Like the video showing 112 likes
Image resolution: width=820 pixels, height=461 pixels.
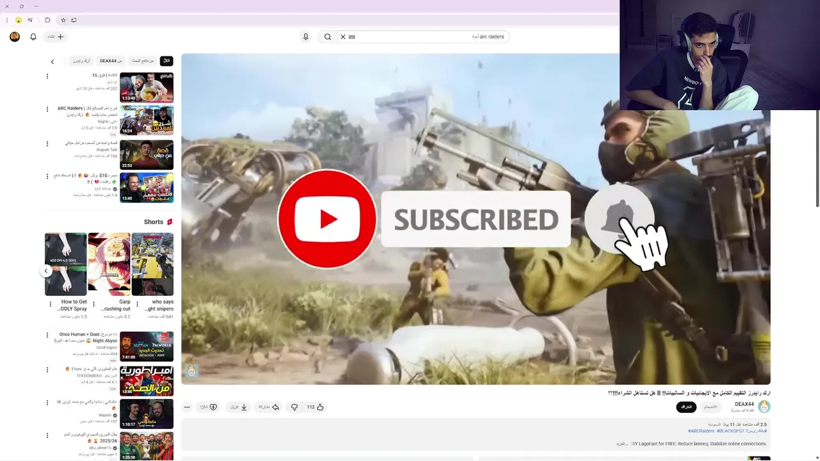[x=315, y=407]
